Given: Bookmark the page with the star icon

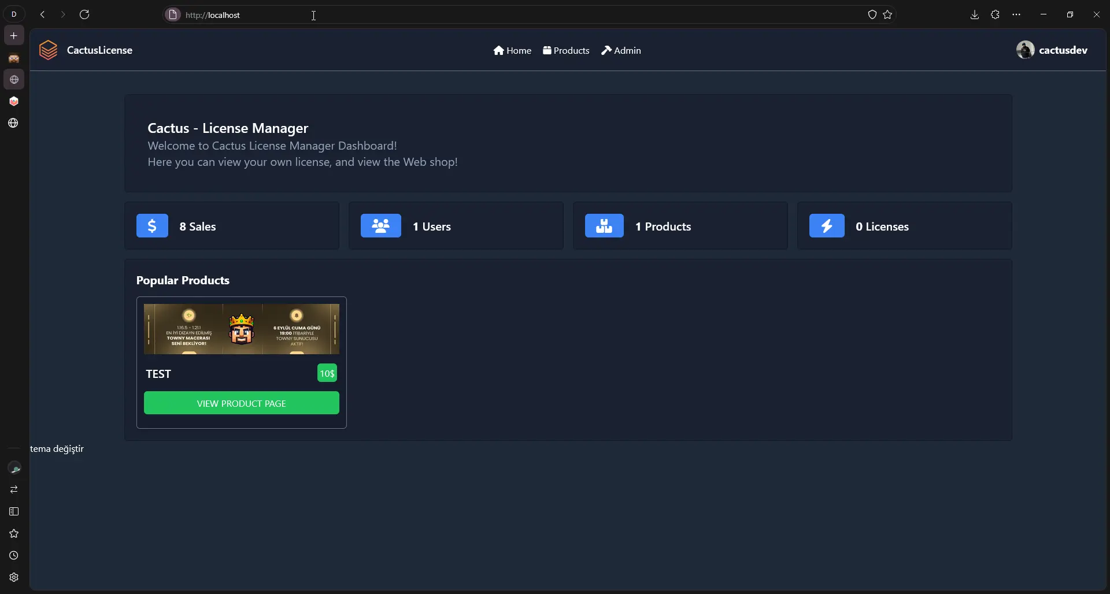Looking at the screenshot, I should [887, 15].
